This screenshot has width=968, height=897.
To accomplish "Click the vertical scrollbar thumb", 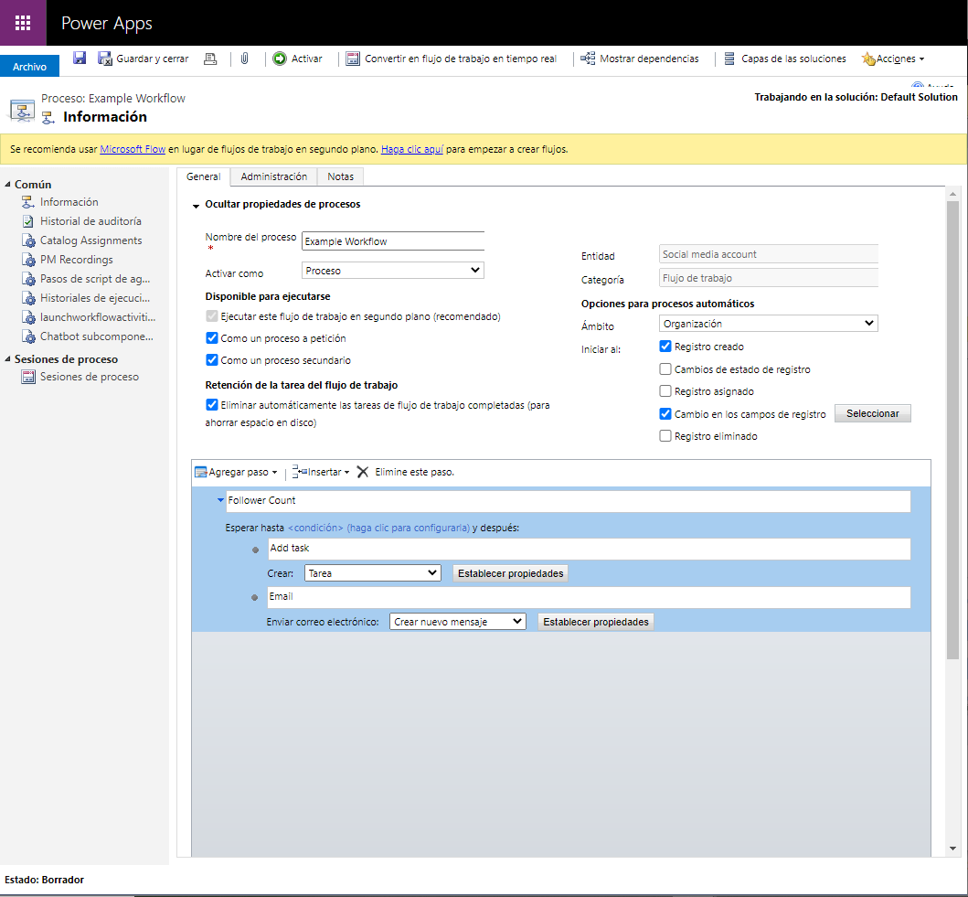I will (x=952, y=429).
